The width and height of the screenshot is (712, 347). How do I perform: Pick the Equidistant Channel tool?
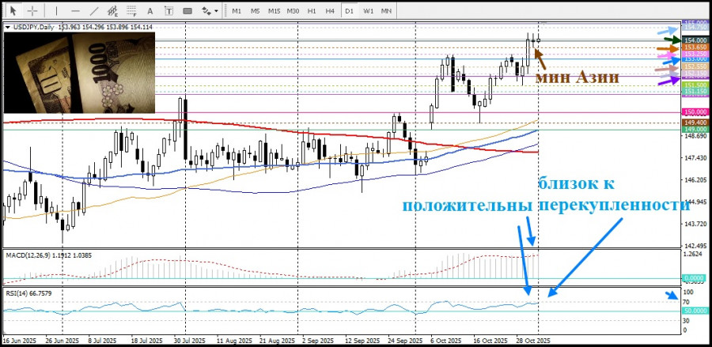[113, 10]
